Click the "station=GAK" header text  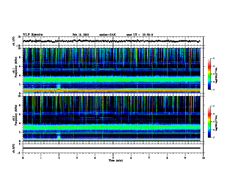pyautogui.click(x=108, y=35)
